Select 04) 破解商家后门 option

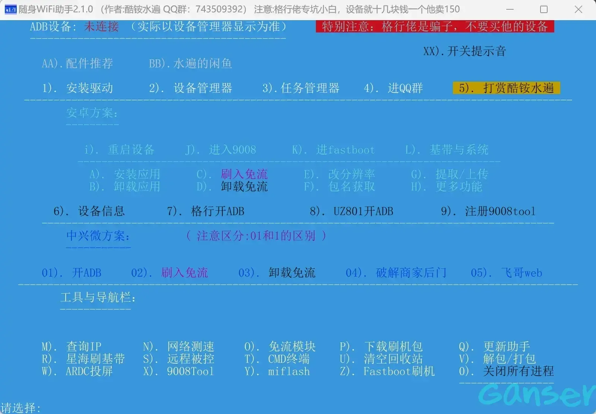396,273
